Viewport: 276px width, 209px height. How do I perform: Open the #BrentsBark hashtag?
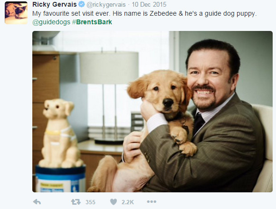(x=92, y=22)
